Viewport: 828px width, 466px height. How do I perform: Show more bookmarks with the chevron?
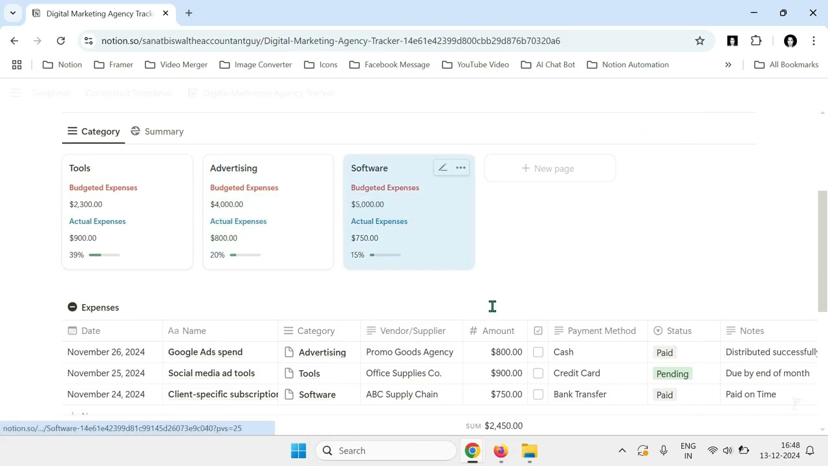(728, 65)
